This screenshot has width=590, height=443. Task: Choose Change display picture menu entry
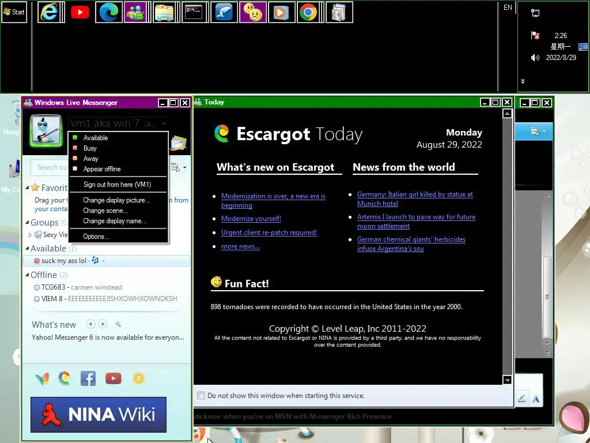click(118, 200)
